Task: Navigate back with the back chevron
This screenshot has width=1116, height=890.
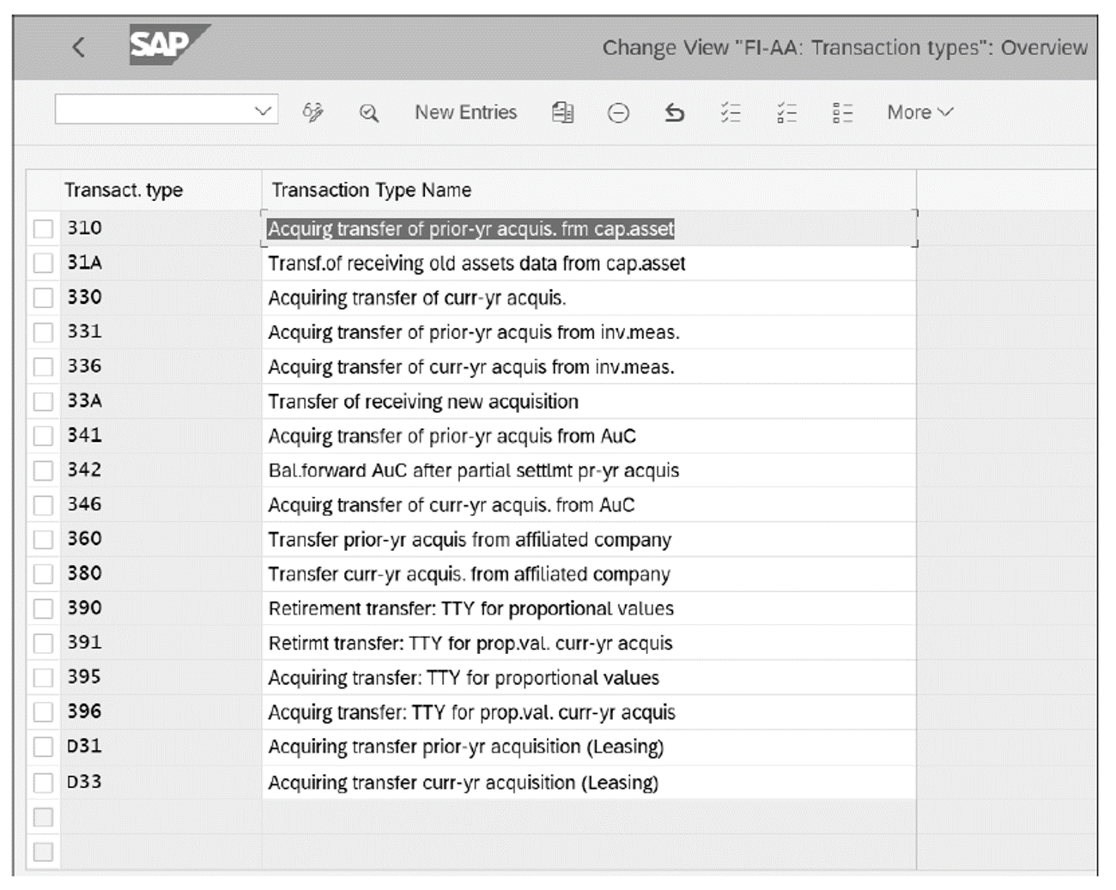Action: (x=78, y=48)
